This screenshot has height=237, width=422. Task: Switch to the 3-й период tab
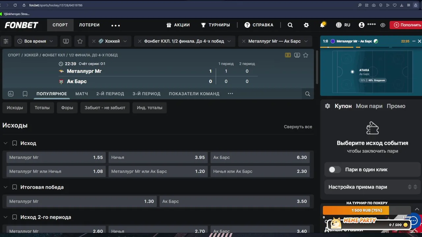[x=146, y=94]
